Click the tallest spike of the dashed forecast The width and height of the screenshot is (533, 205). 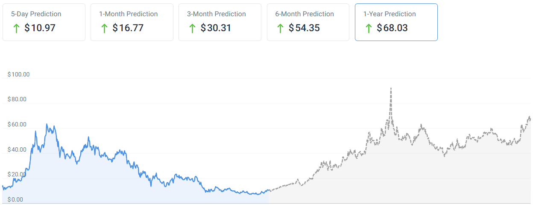point(390,89)
